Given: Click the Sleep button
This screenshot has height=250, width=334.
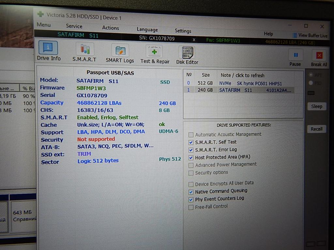Looking at the screenshot, I should pyautogui.click(x=316, y=106).
